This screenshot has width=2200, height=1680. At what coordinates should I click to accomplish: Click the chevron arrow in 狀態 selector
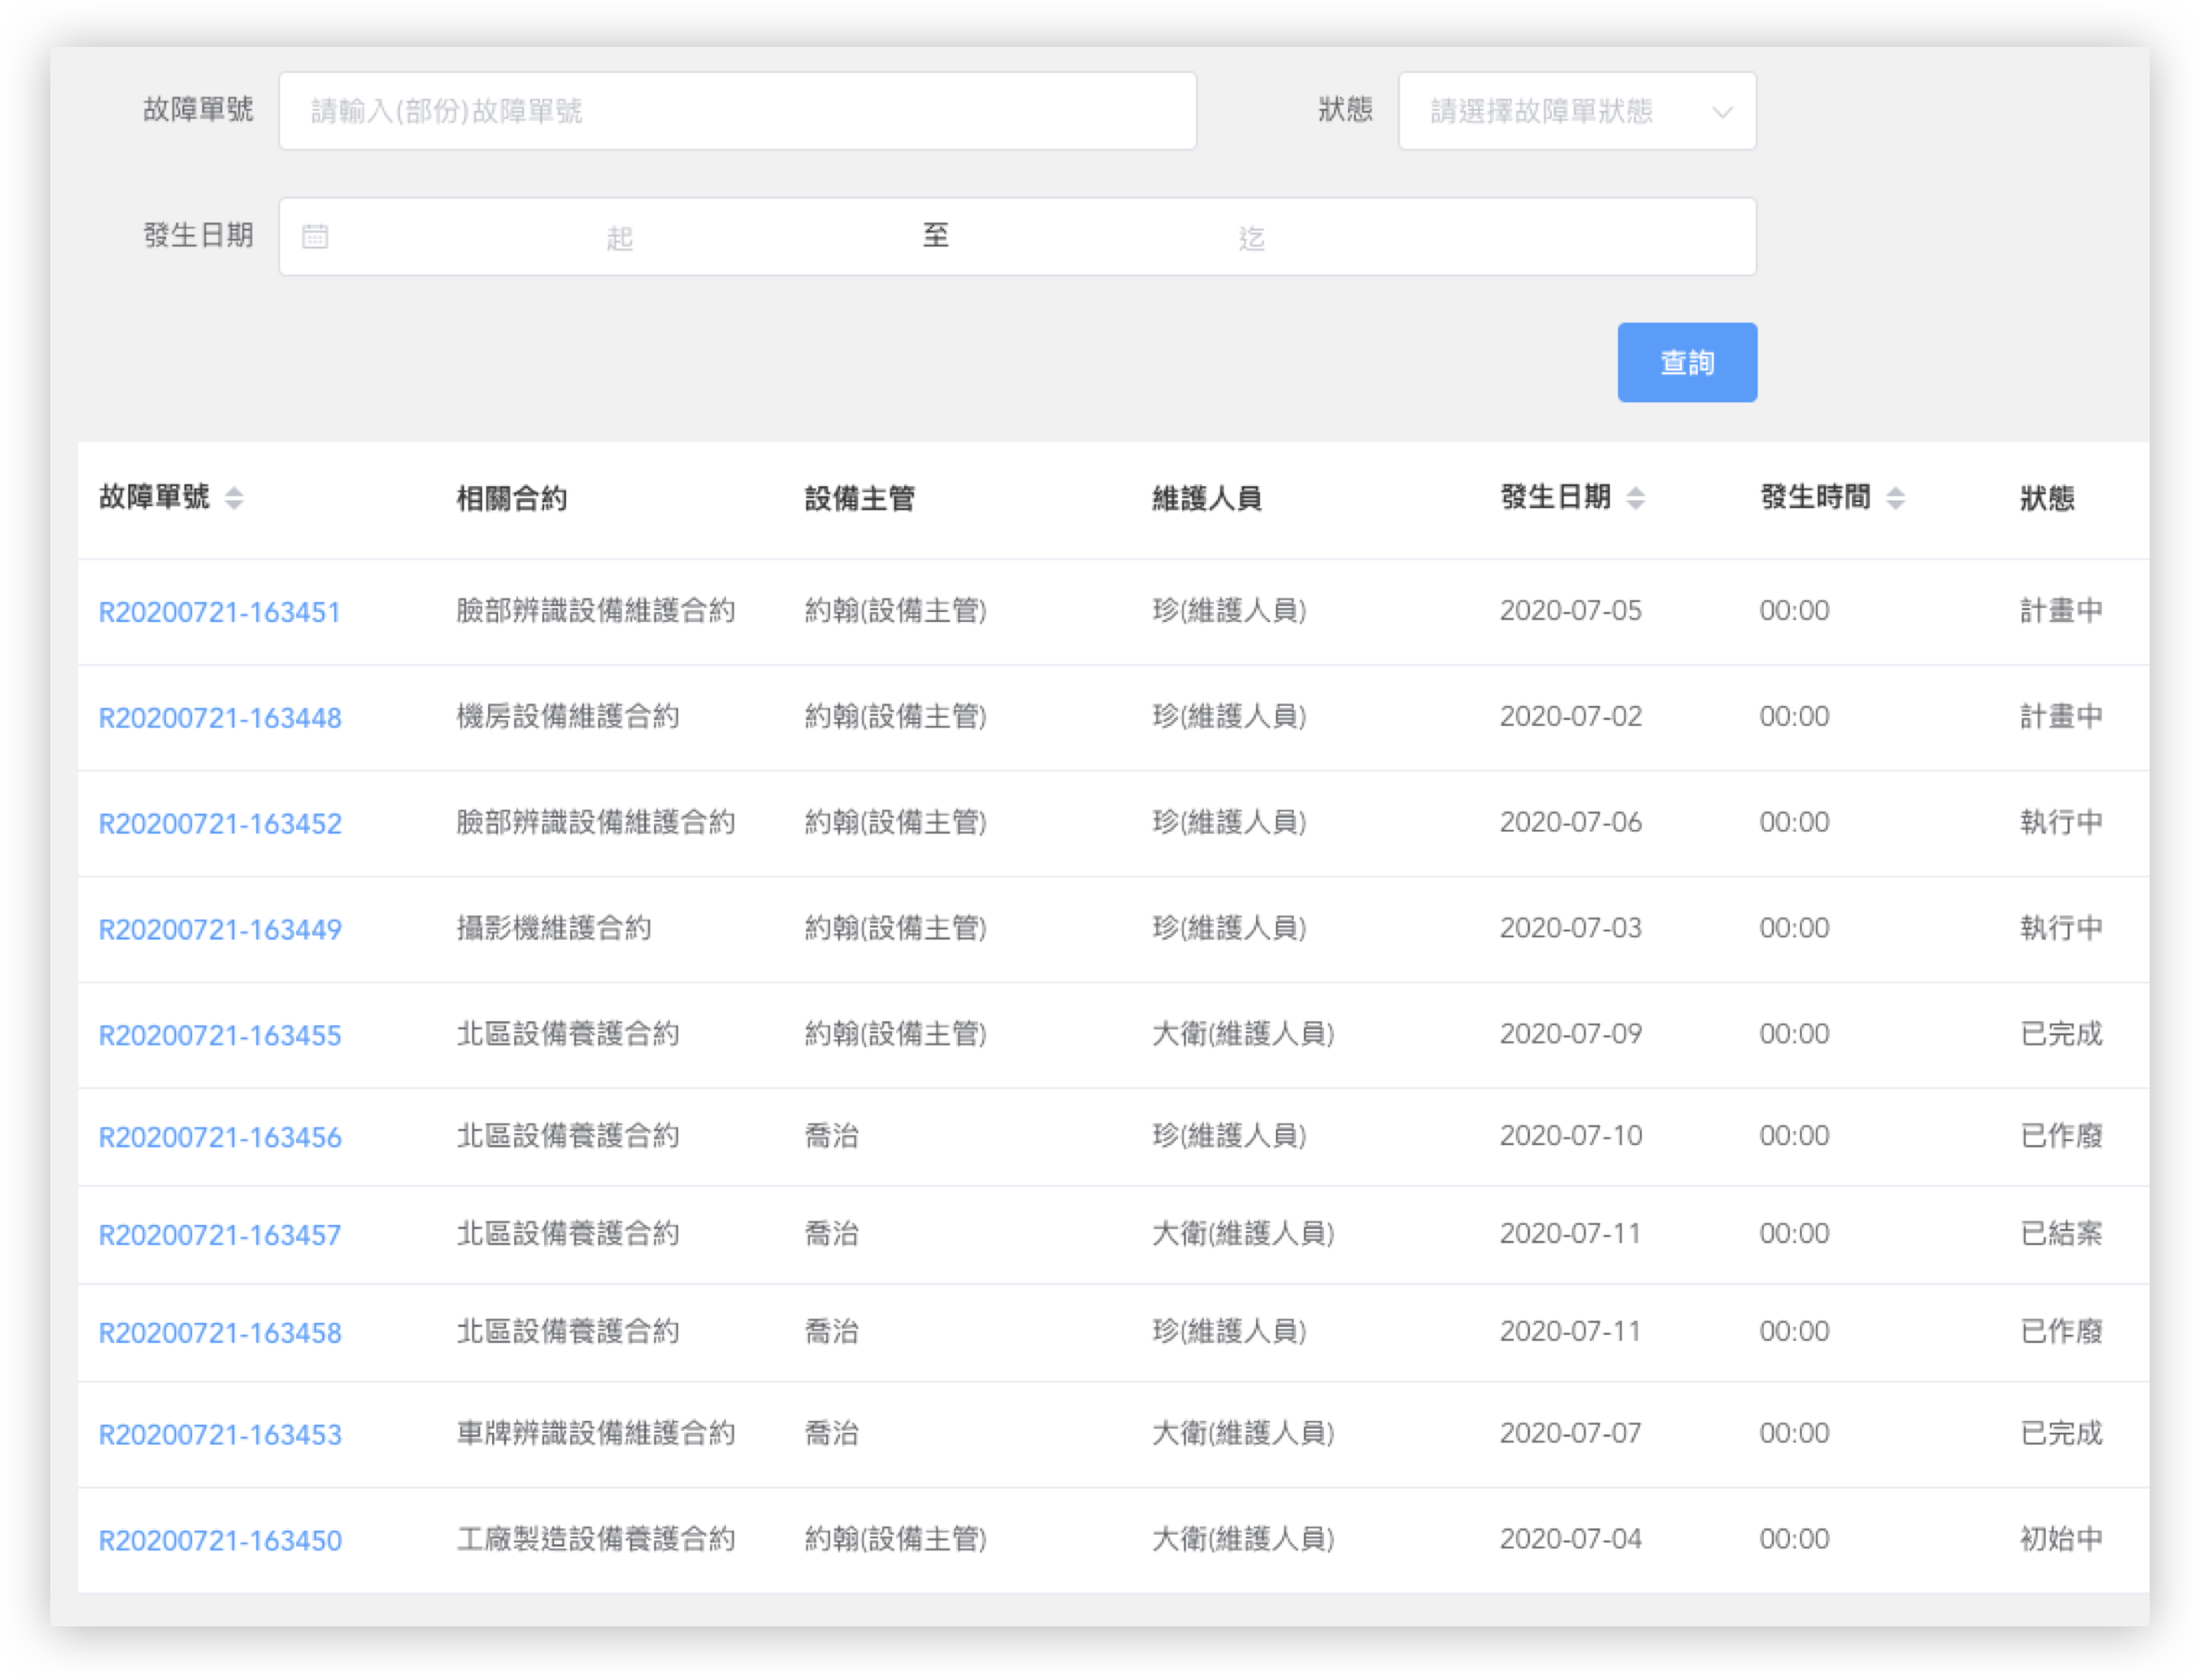click(1722, 112)
